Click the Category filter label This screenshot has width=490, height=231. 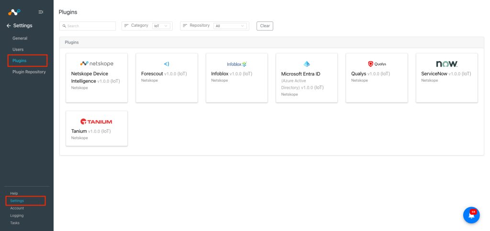pyautogui.click(x=140, y=25)
